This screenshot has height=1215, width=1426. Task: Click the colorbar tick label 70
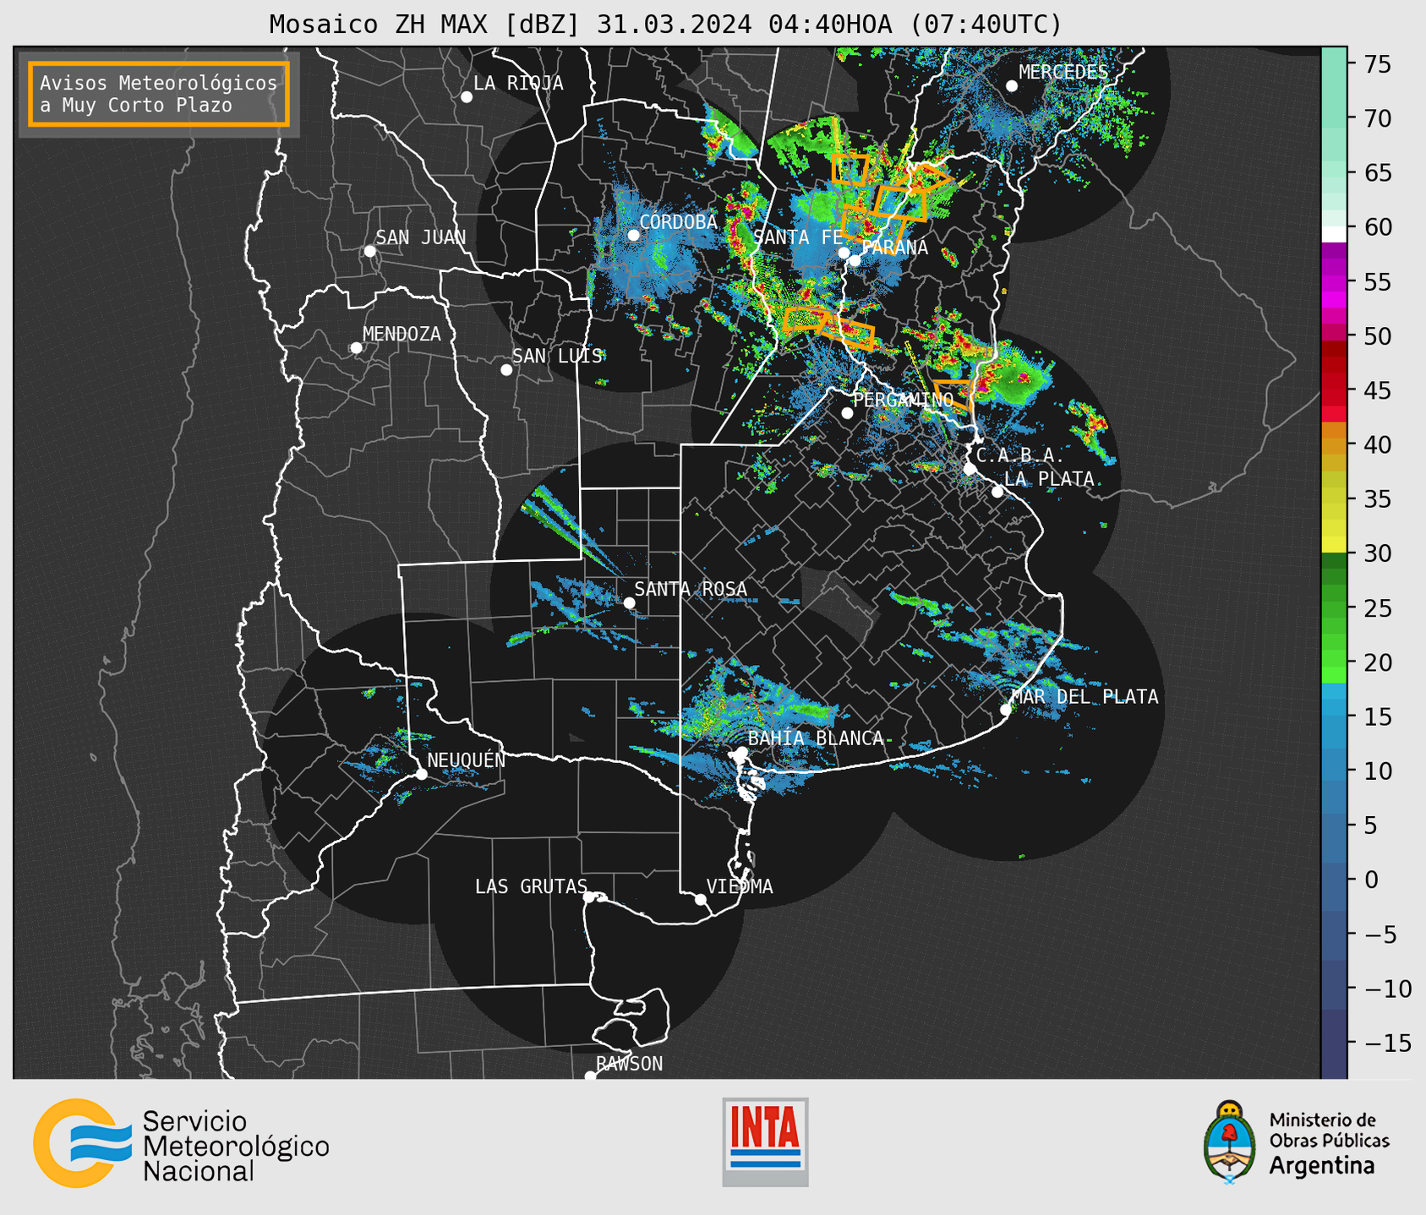[x=1379, y=118]
